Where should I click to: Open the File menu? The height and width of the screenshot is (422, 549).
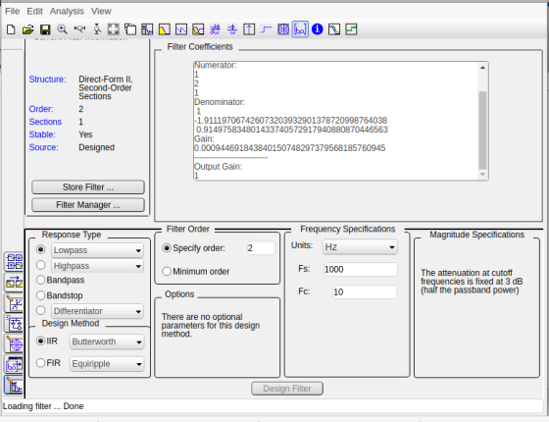(x=12, y=11)
